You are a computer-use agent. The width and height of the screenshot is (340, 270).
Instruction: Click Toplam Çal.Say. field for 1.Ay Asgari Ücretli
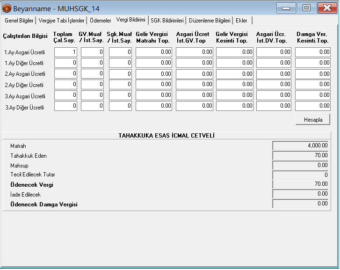point(66,52)
